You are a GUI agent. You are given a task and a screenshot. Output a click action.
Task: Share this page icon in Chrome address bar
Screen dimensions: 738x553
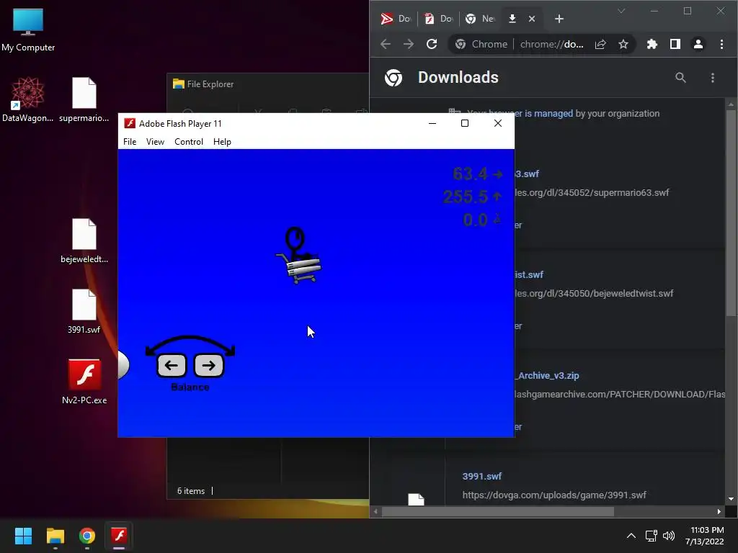(600, 44)
